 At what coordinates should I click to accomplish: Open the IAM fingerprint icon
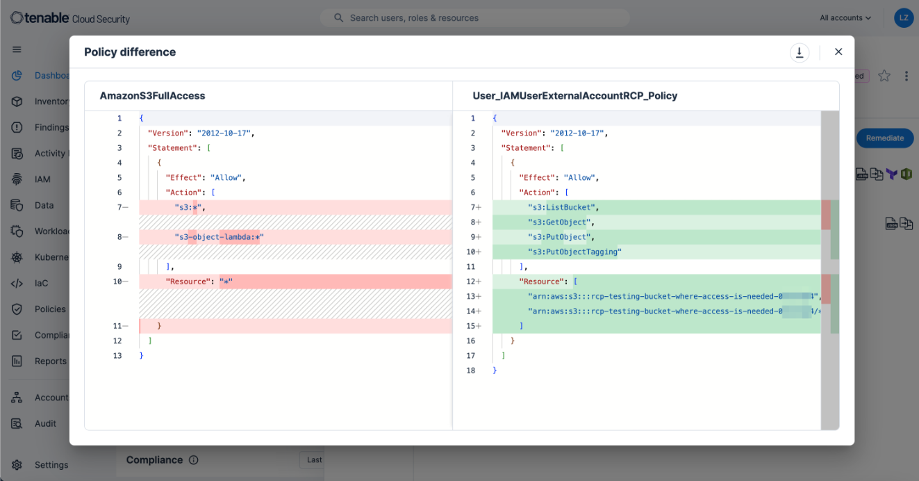[x=17, y=179]
